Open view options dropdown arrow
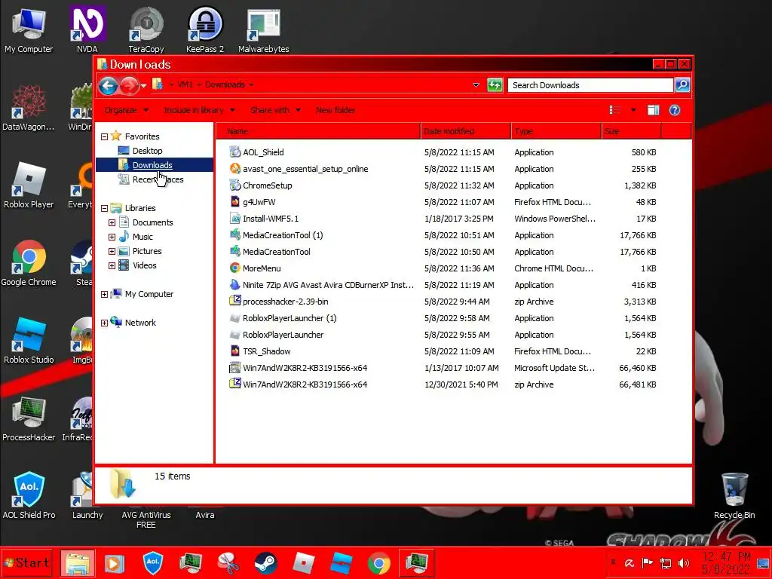 click(633, 110)
